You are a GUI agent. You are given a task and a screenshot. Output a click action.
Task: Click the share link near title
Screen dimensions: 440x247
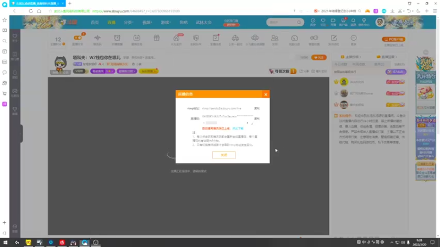pos(304,71)
